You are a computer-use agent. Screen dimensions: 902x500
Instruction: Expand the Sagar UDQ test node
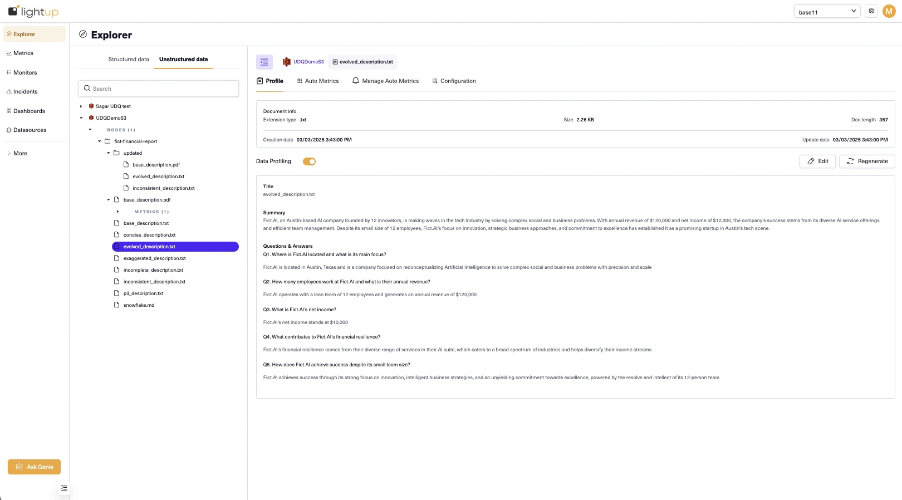[x=81, y=106]
